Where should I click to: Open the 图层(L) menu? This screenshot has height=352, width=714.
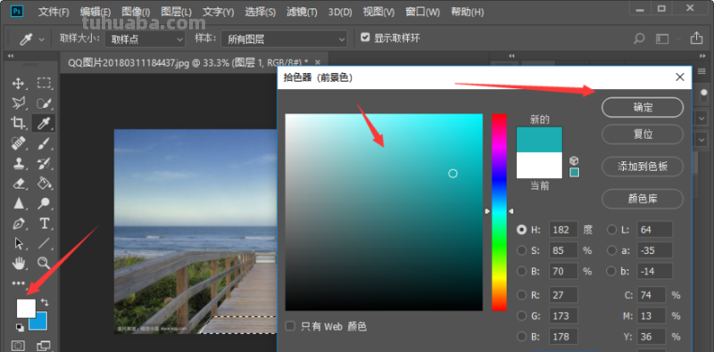point(176,12)
